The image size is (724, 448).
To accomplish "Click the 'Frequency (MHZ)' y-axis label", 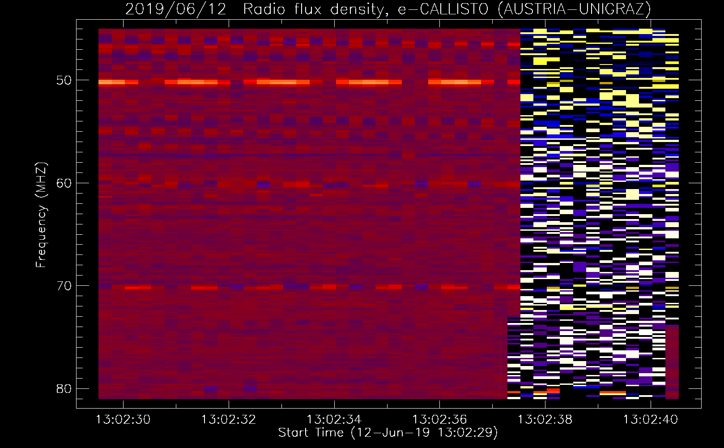I will [41, 215].
